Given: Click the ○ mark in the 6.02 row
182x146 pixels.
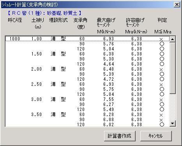Looking at the screenshot, I should [x=162, y=125].
